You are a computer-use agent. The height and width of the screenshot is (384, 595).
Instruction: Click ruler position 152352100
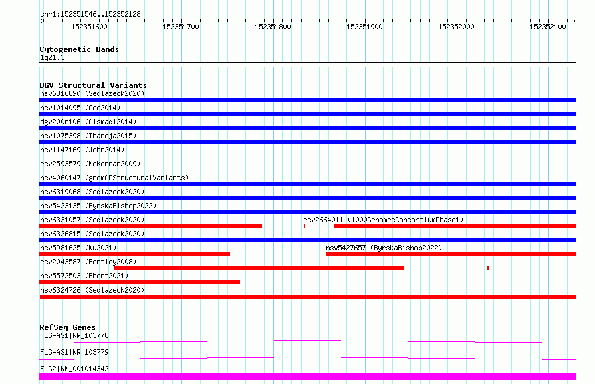pyautogui.click(x=548, y=27)
